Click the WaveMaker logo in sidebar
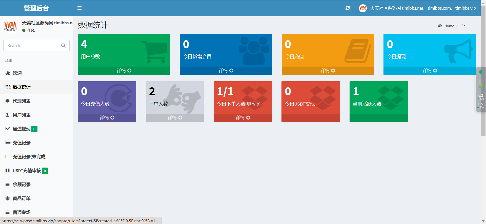The image size is (486, 224). coord(11,26)
